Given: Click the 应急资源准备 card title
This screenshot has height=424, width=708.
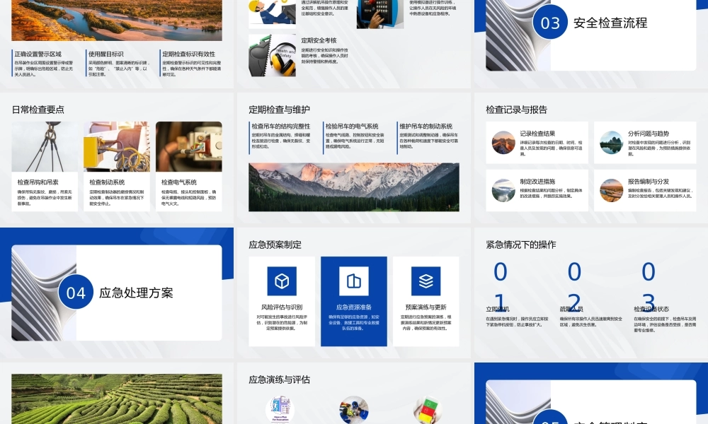Looking at the screenshot, I should [x=353, y=307].
